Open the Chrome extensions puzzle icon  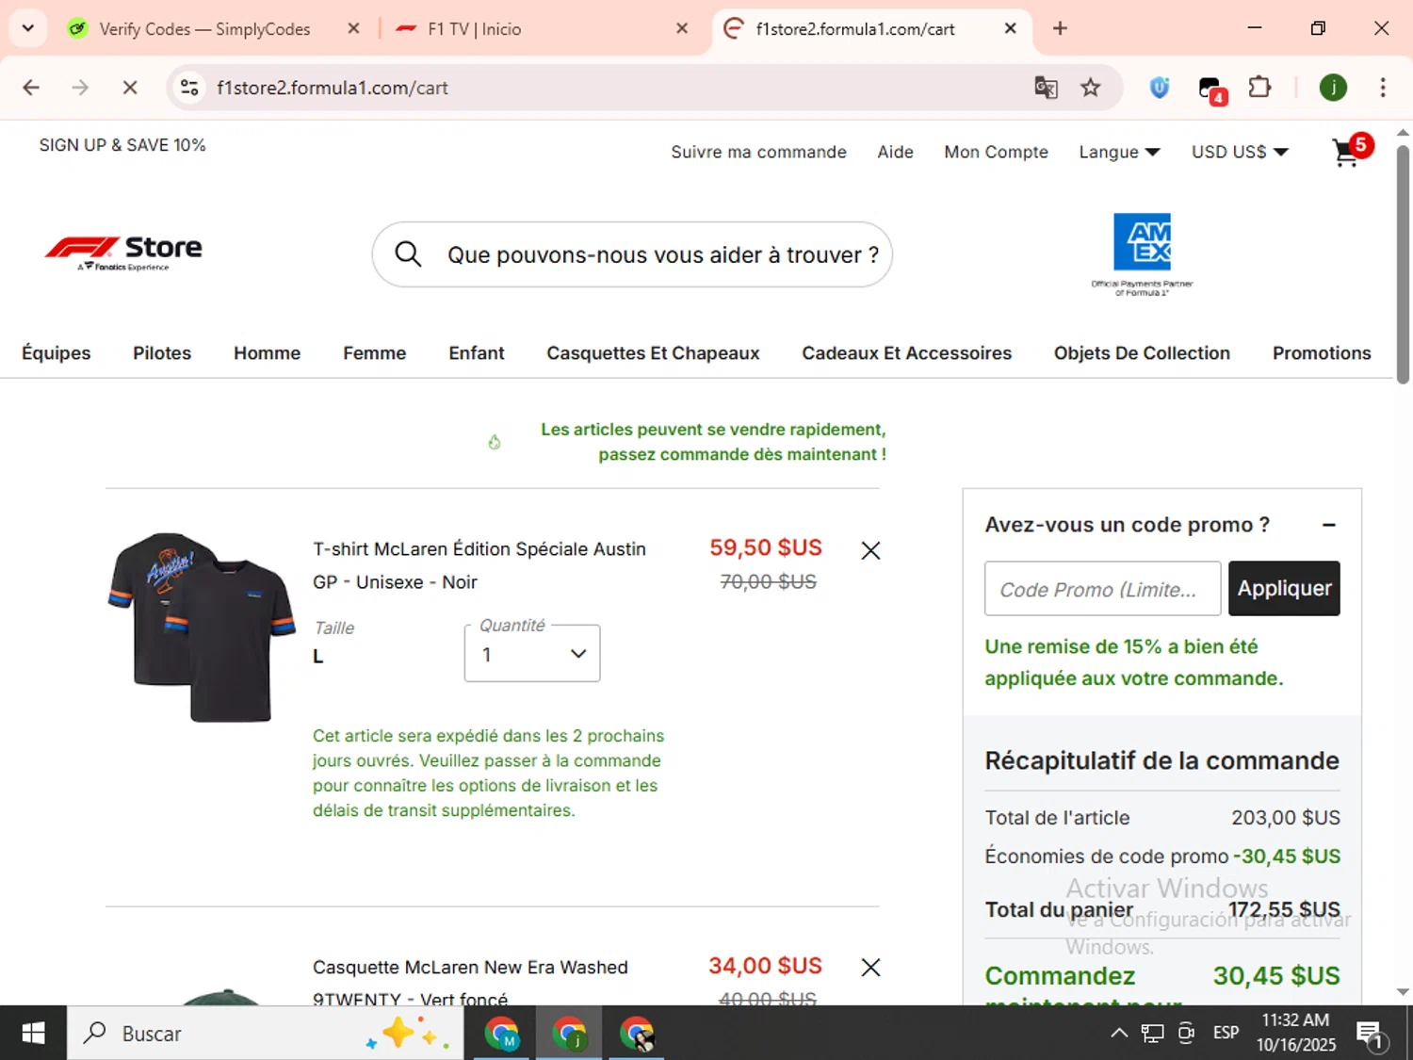click(x=1259, y=88)
